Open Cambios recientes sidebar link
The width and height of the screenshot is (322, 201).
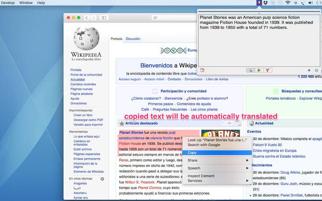coord(83,84)
